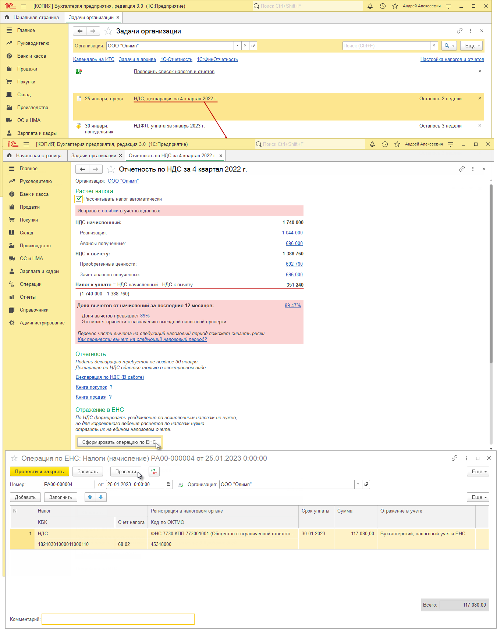Open Администрирование section in sidebar
The width and height of the screenshot is (497, 629).
(42, 323)
